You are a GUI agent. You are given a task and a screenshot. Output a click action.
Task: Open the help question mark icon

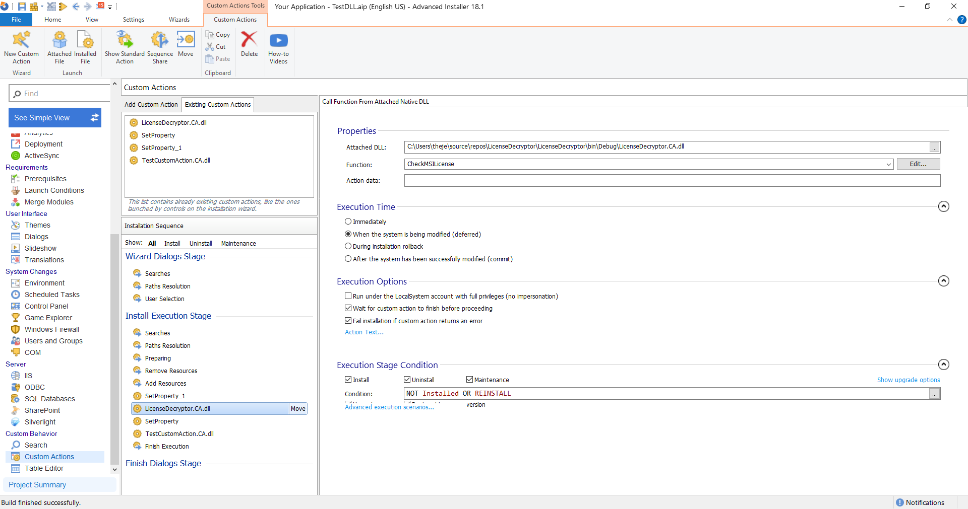962,20
